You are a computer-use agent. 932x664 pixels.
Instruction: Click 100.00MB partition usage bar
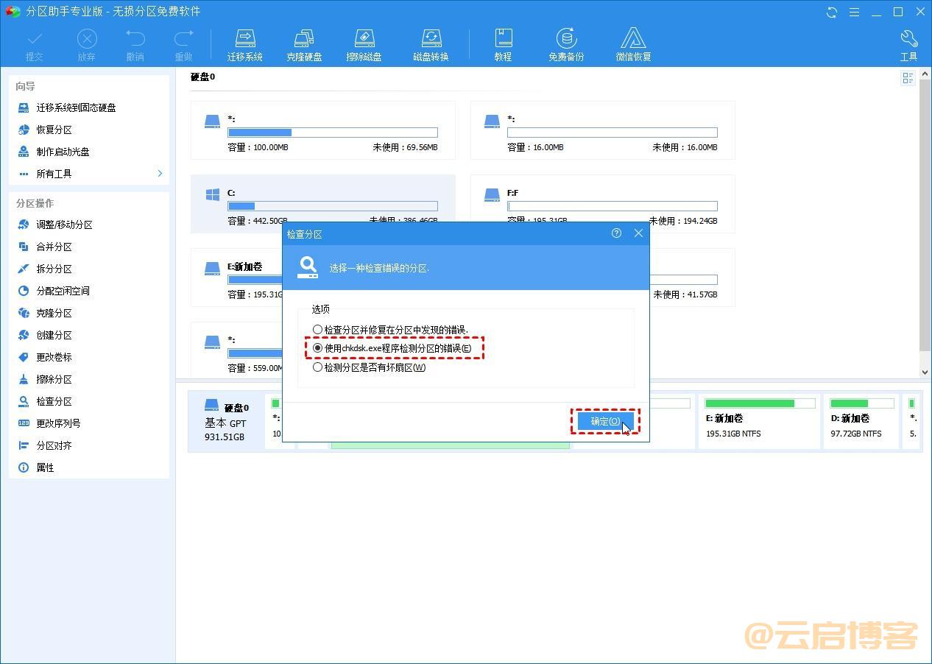(332, 133)
